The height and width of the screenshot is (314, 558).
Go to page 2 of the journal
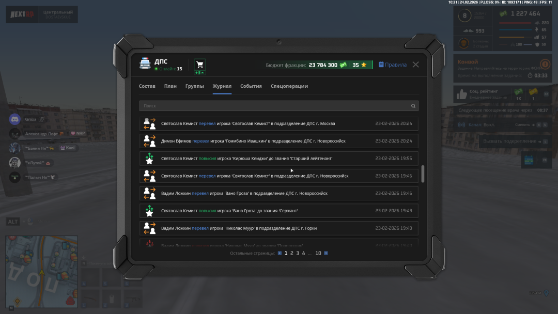(292, 253)
